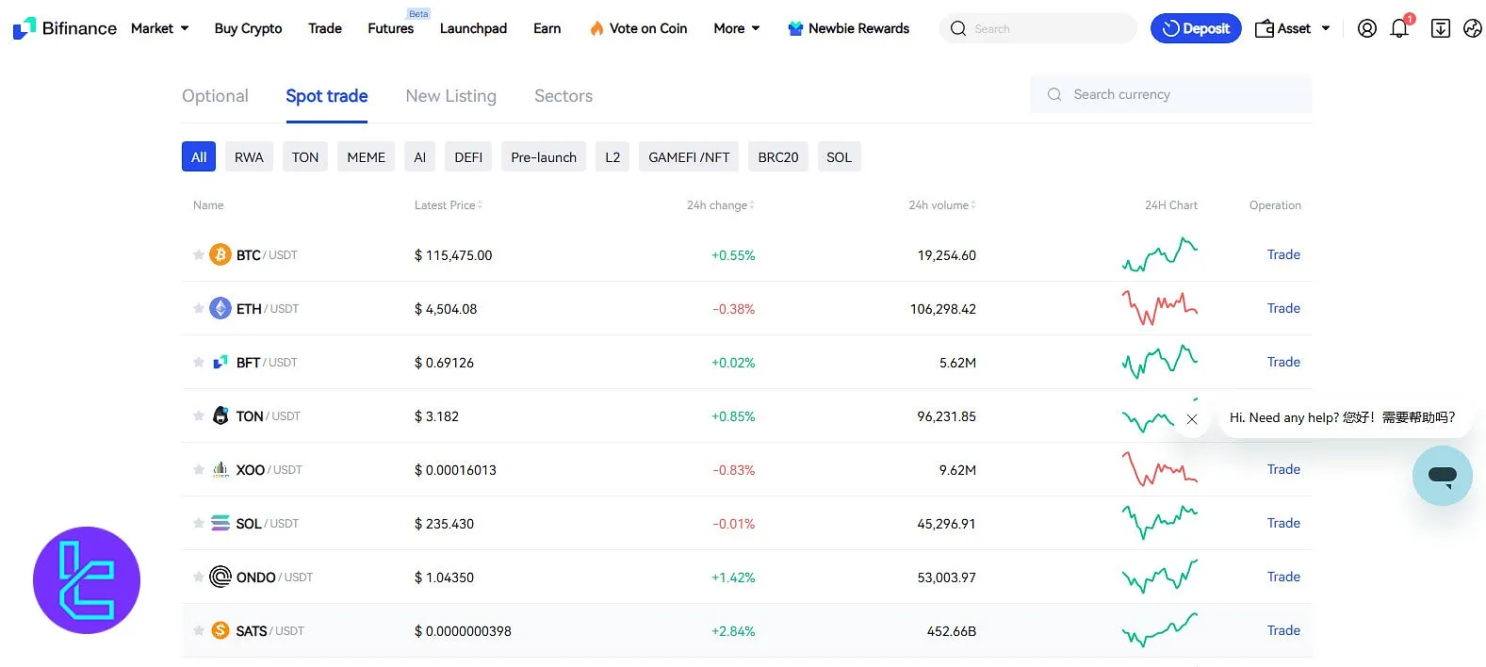This screenshot has width=1486, height=667.
Task: Select the All filter
Action: (199, 157)
